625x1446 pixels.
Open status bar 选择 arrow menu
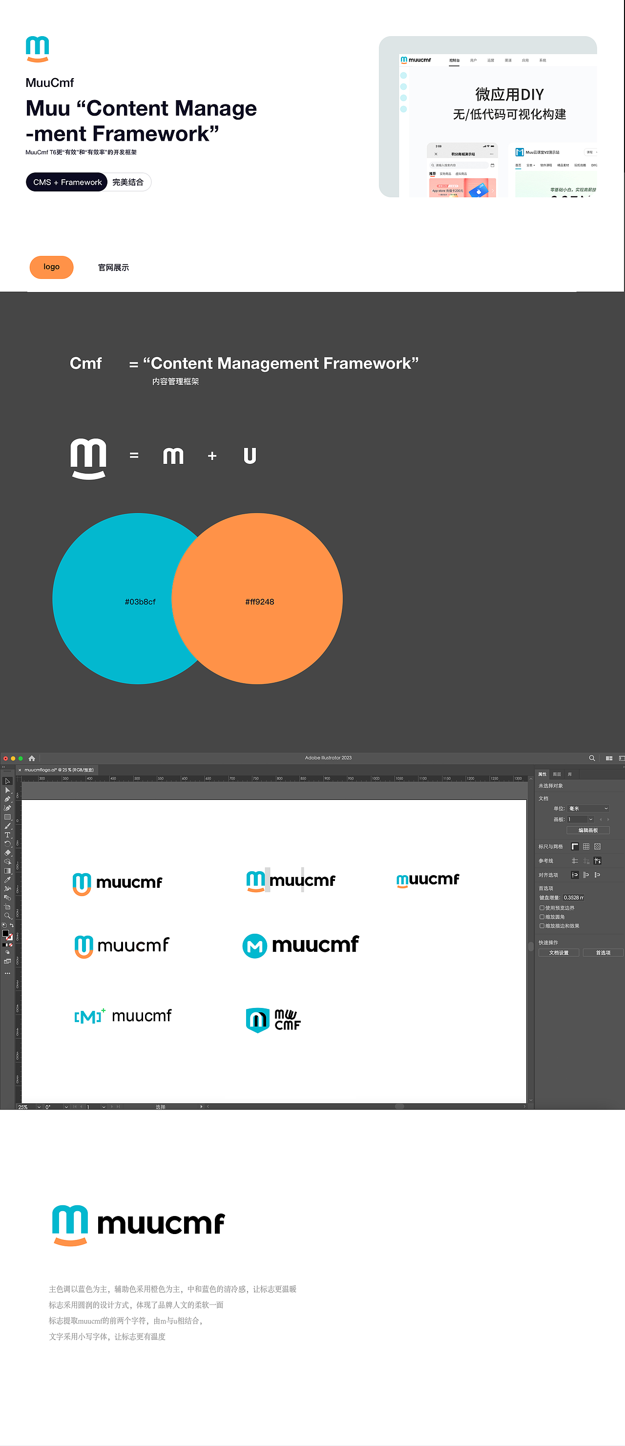pos(201,1107)
